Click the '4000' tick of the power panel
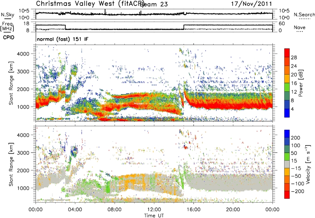Screen dimensions: 315x218 [x=23, y=54]
